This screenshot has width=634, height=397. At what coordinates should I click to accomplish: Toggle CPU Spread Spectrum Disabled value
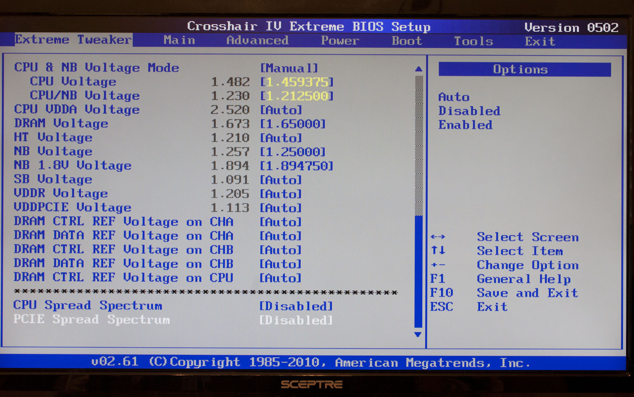296,306
